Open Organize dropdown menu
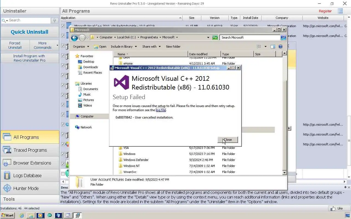The height and width of the screenshot is (219, 351). coord(81,47)
